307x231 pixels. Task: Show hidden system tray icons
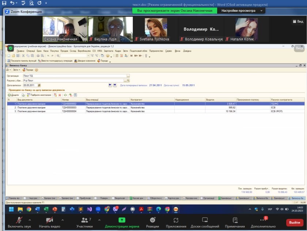point(250,209)
